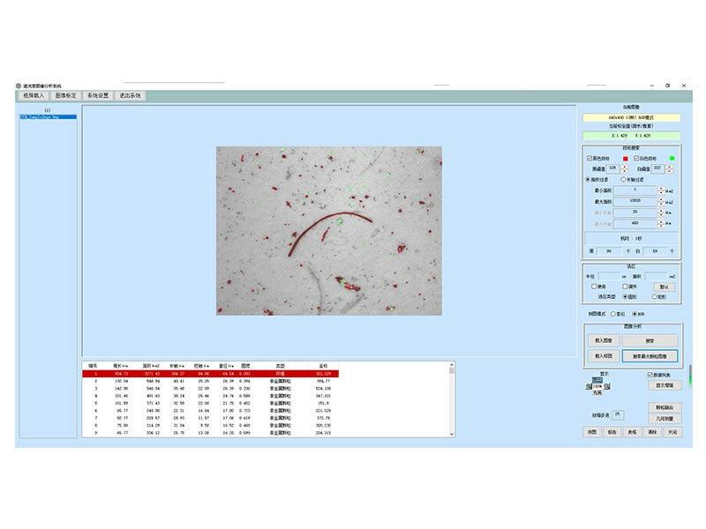Disable the 数据列表 (data list) checkbox
Screen dimensions: 706x529
pyautogui.click(x=649, y=375)
